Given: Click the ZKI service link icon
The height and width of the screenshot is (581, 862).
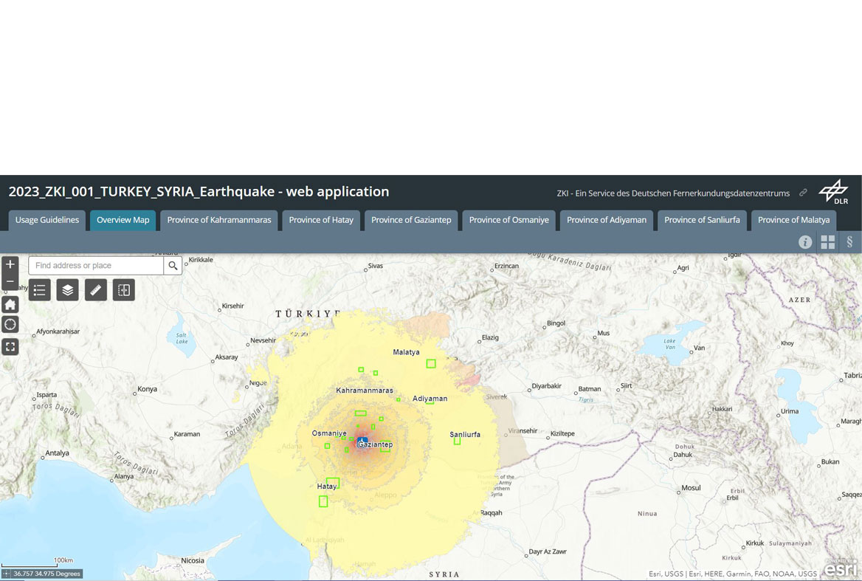Looking at the screenshot, I should pyautogui.click(x=804, y=193).
